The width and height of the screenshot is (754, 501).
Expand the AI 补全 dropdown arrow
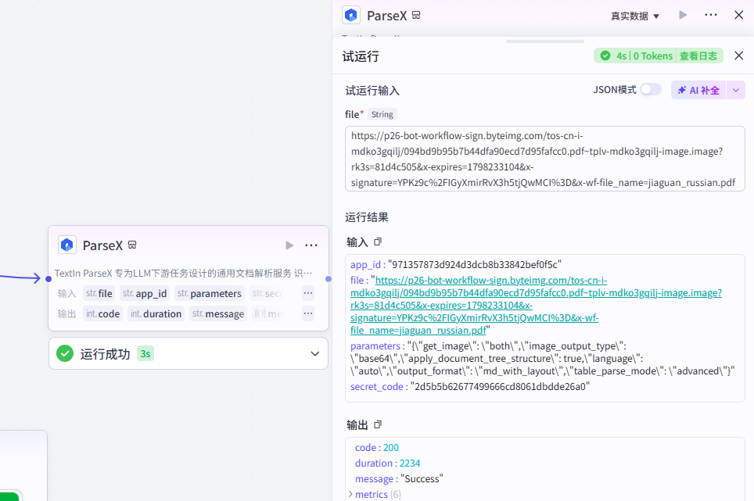click(736, 91)
